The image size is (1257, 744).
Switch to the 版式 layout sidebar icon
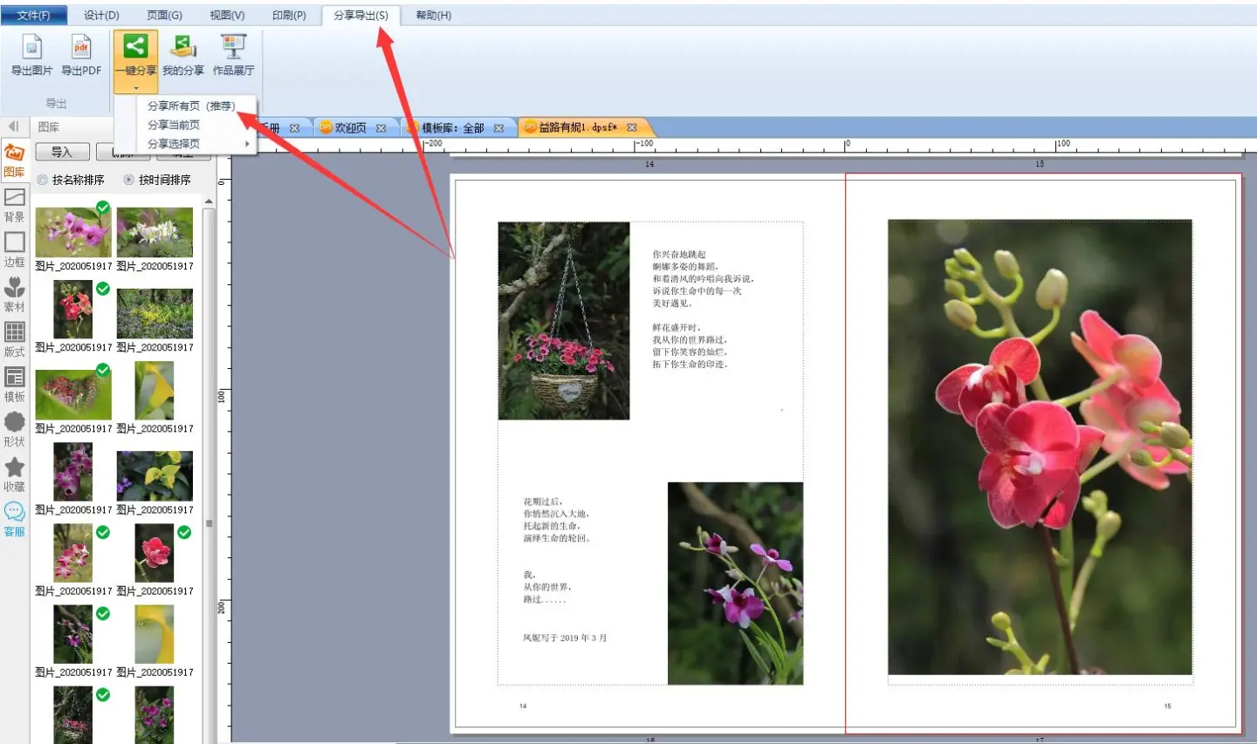coord(14,338)
